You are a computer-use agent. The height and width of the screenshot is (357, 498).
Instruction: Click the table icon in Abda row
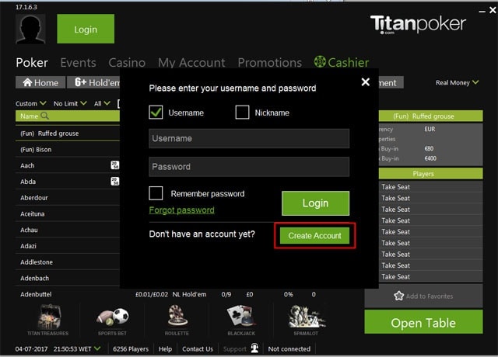point(114,181)
